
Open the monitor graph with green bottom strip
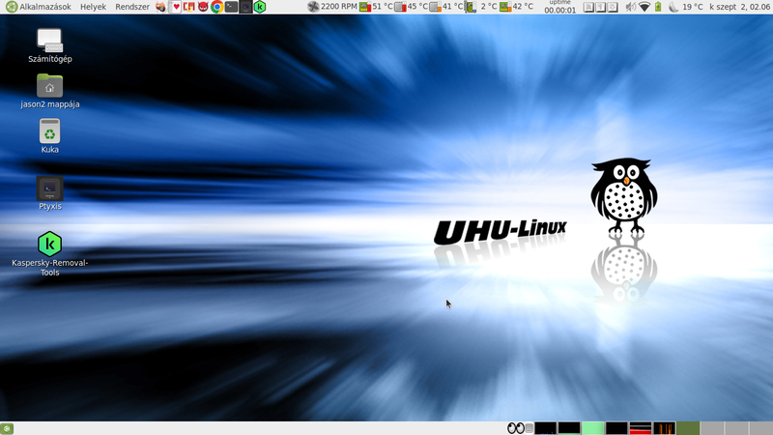(x=569, y=428)
